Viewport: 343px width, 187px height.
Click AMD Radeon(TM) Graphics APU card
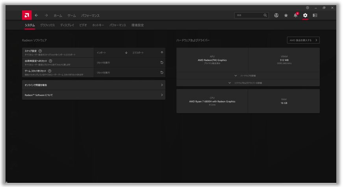212,60
